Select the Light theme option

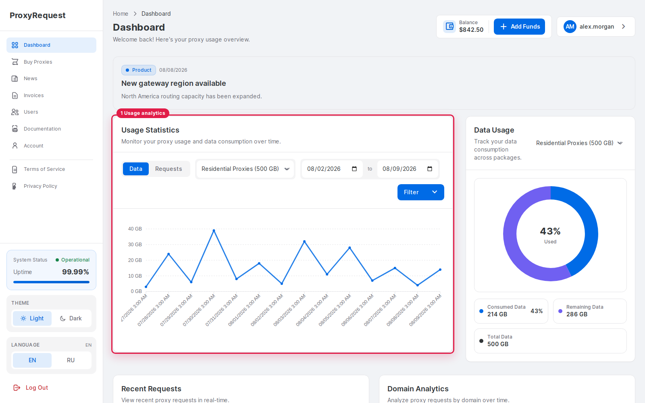click(32, 318)
